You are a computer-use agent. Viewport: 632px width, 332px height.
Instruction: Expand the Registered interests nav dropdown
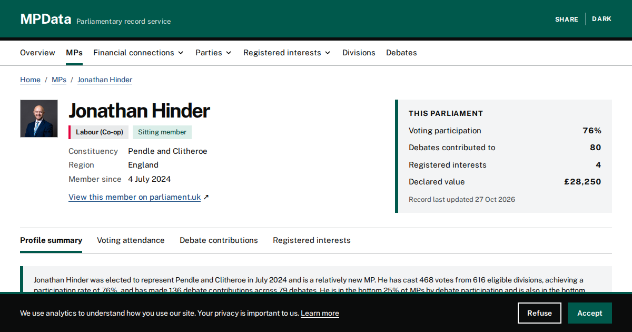point(287,53)
